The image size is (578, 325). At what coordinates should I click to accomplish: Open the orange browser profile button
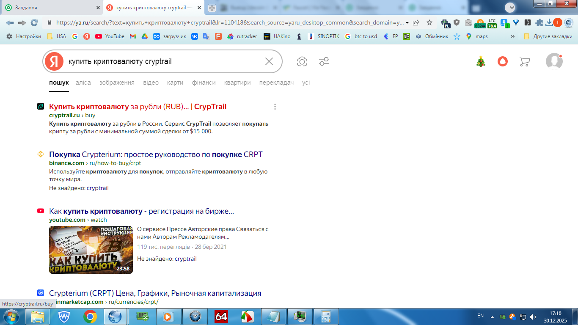tap(558, 23)
